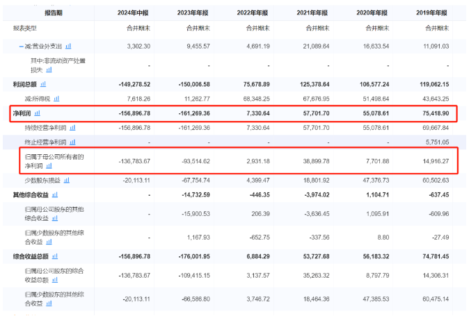Open chart icon for 归属母公司股东的综合收益总额
This screenshot has height=316, width=469.
(x=55, y=280)
